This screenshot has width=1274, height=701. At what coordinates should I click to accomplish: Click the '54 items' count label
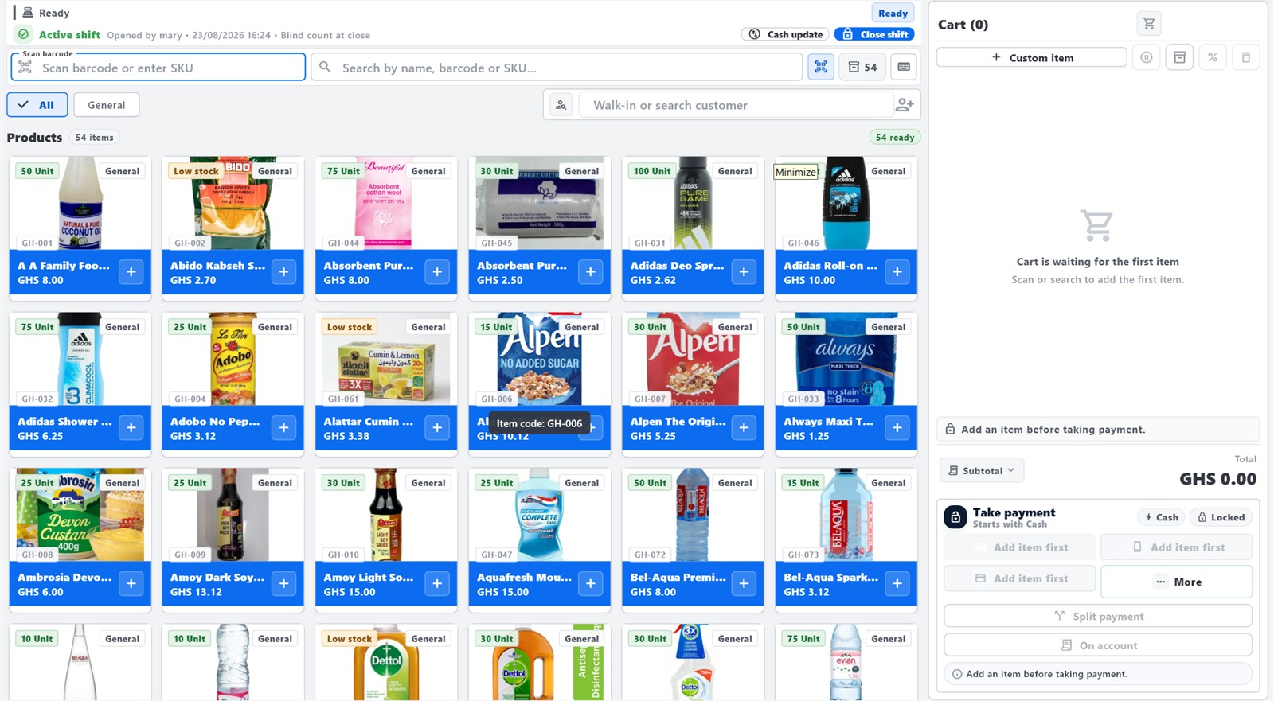coord(95,138)
